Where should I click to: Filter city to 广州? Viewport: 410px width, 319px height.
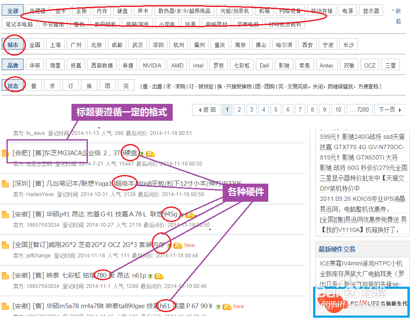coord(76,45)
